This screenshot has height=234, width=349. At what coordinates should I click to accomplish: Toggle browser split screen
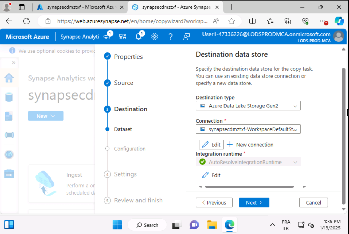(252, 21)
